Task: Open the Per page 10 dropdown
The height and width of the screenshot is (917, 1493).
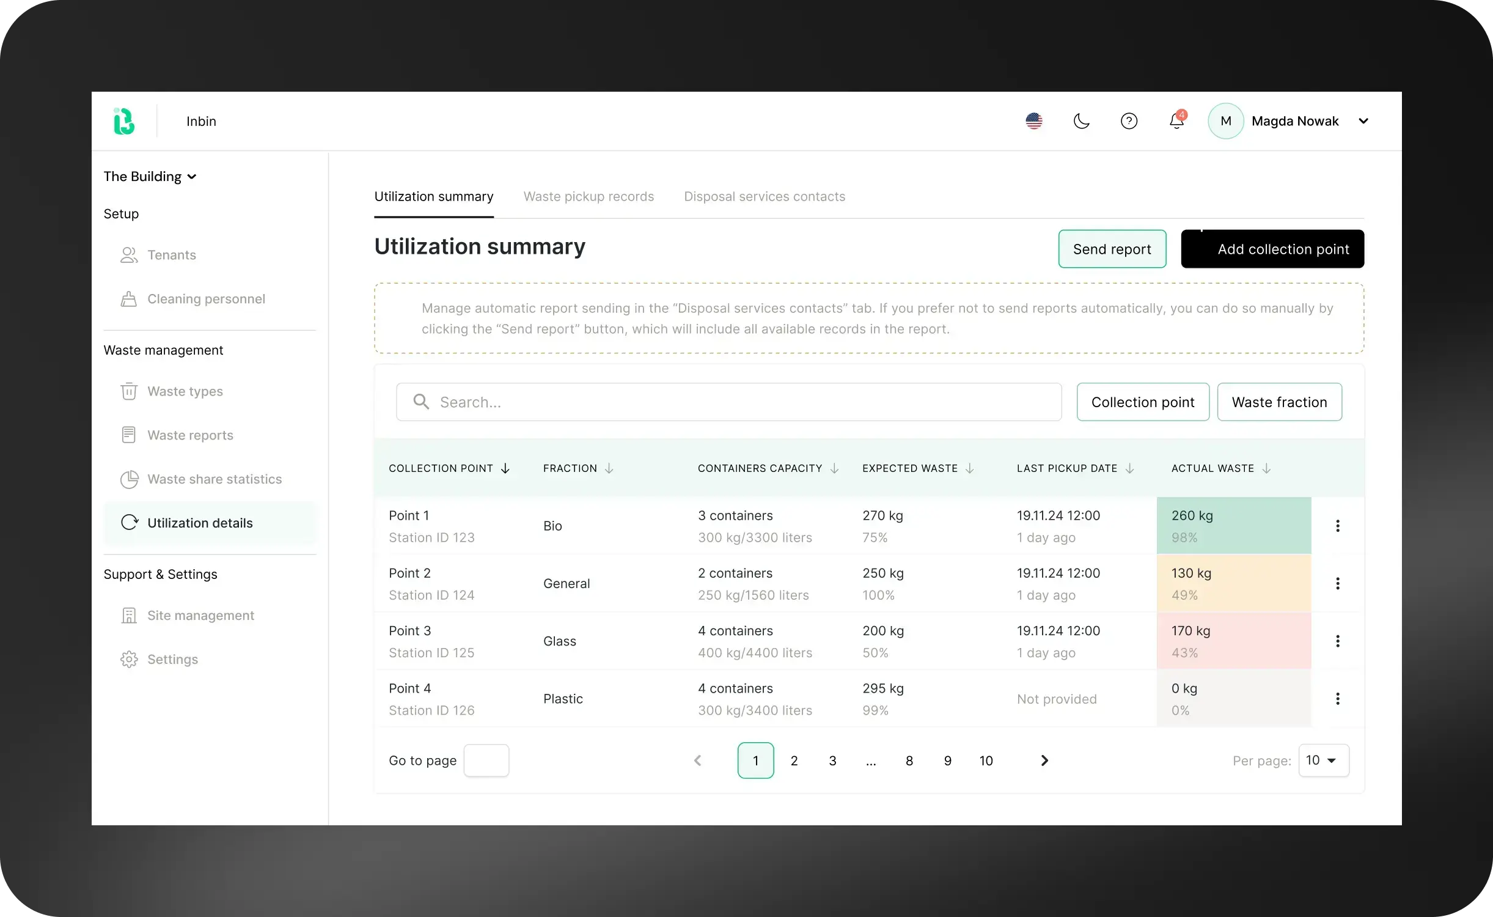Action: coord(1323,760)
